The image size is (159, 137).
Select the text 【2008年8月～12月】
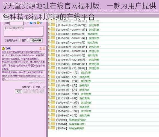[67, 111]
